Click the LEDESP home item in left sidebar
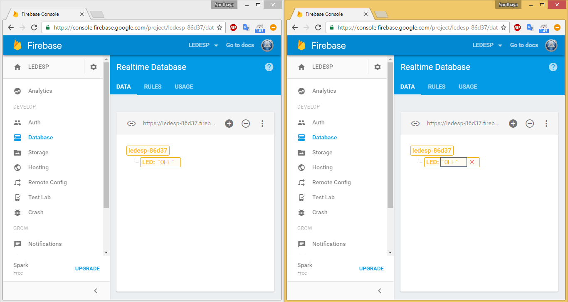This screenshot has height=302, width=568. click(44, 67)
